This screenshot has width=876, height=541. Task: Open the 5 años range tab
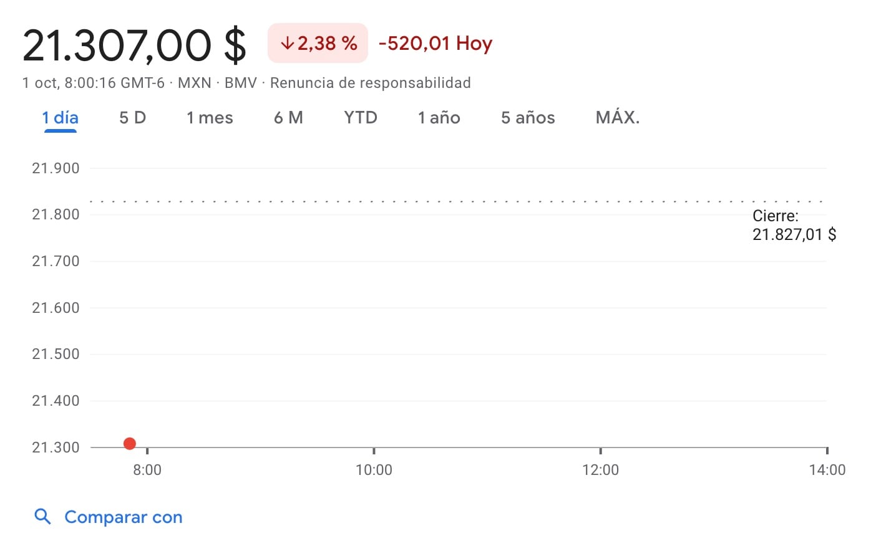pyautogui.click(x=528, y=118)
